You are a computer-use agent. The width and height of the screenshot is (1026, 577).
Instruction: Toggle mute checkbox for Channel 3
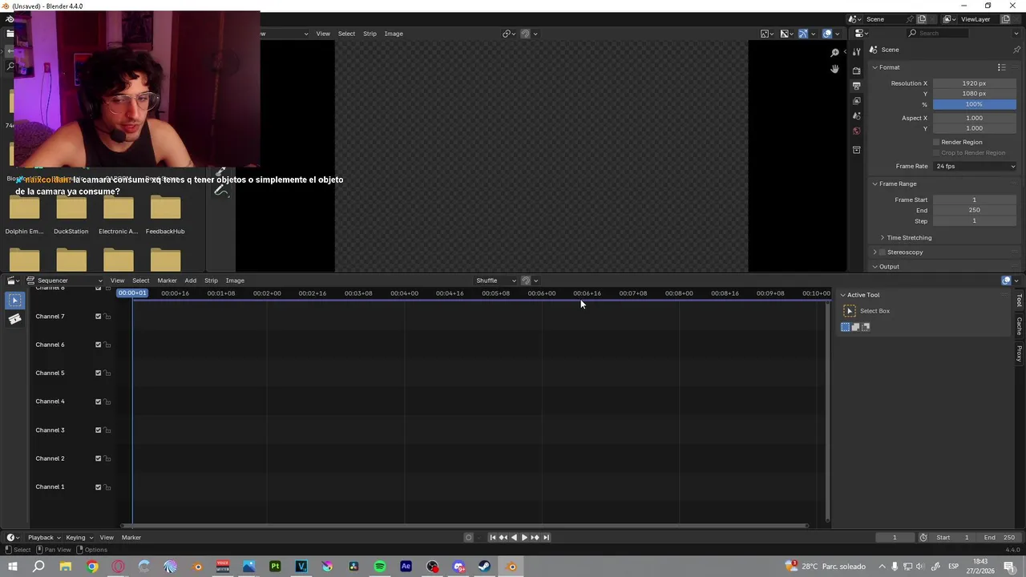click(x=99, y=430)
